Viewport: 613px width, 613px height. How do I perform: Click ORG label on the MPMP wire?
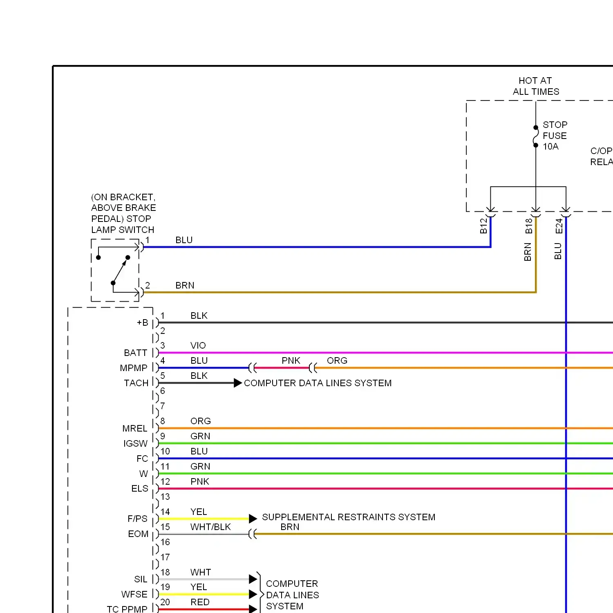pyautogui.click(x=337, y=360)
